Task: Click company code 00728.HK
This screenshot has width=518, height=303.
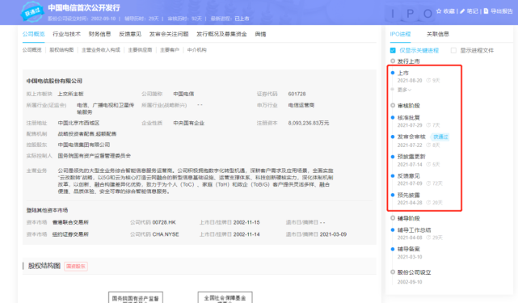Action: pyautogui.click(x=164, y=222)
